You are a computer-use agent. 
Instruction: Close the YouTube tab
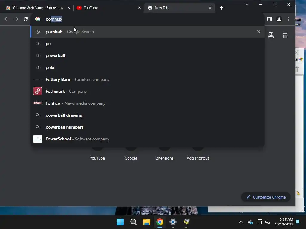click(x=139, y=8)
